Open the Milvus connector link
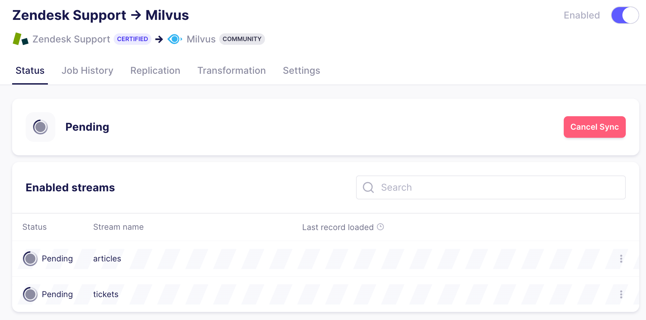The height and width of the screenshot is (320, 646). 201,39
